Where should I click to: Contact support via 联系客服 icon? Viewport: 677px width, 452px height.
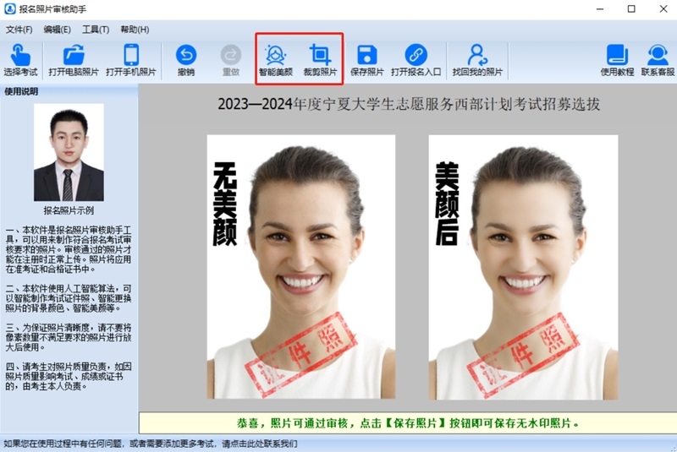click(658, 60)
